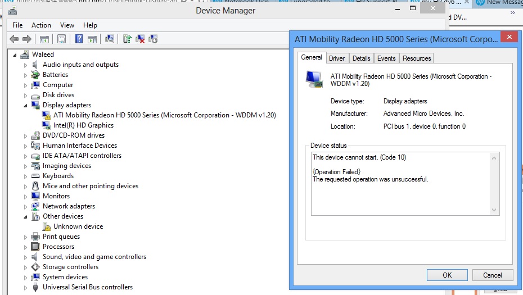Click the Update driver software toolbar icon
This screenshot has height=295, width=523.
coord(127,39)
